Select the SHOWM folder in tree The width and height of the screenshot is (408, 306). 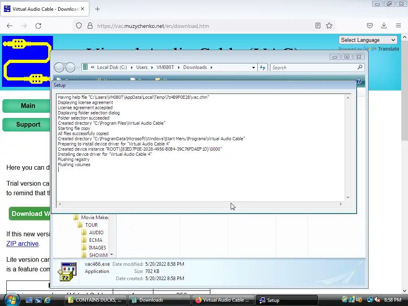pos(94,255)
